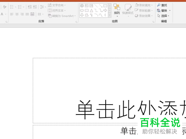Choose the elbow connector shape

click(96, 10)
